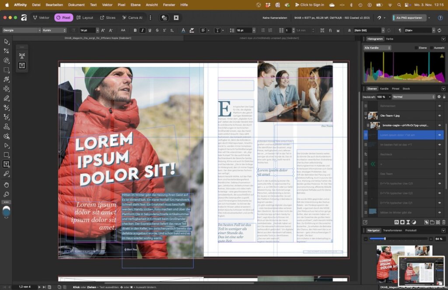Select the Crop tool

7,51
